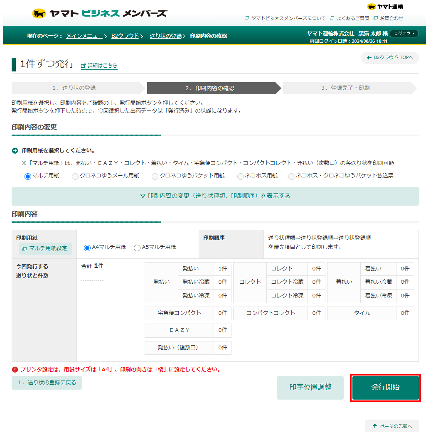Open マルチ用紙設定 button

tap(45, 248)
